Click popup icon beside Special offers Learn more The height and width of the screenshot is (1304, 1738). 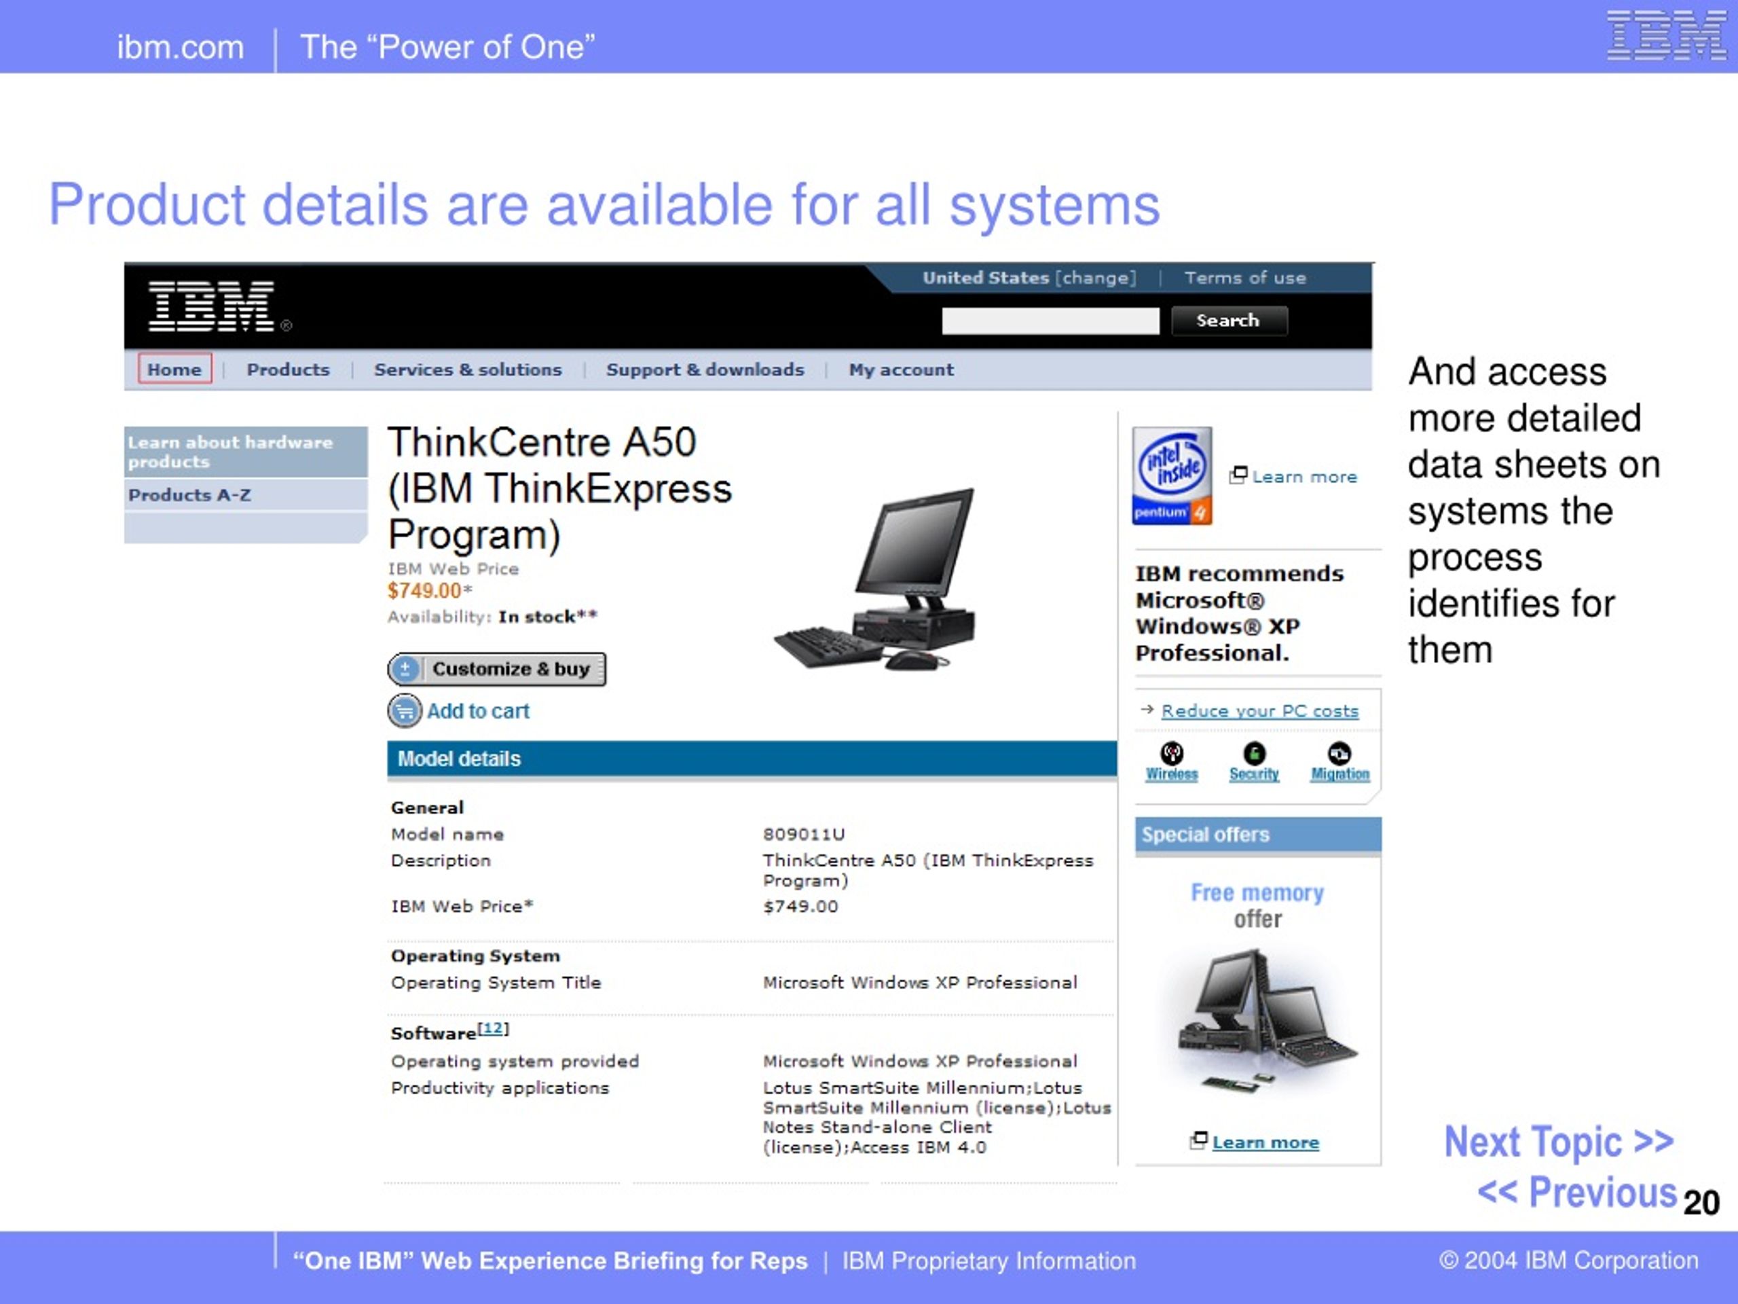click(x=1198, y=1140)
